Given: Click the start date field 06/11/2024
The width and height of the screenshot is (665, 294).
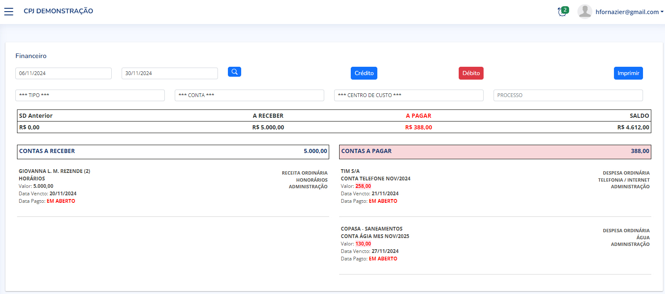Looking at the screenshot, I should click(x=64, y=73).
